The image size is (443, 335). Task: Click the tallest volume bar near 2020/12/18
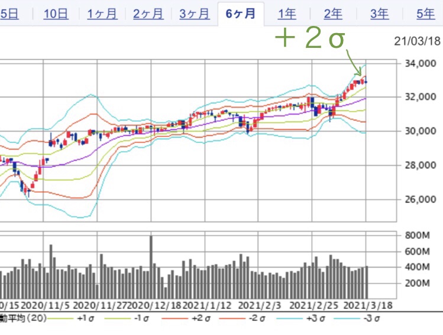(x=151, y=267)
